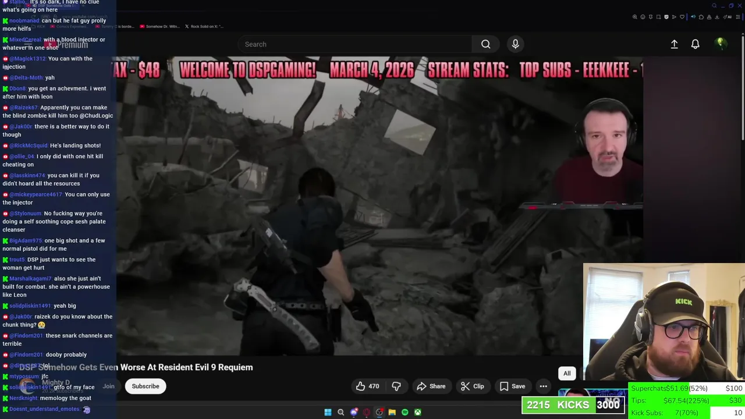Open the YouTube upload/create icon
This screenshot has height=419, width=745.
[674, 44]
